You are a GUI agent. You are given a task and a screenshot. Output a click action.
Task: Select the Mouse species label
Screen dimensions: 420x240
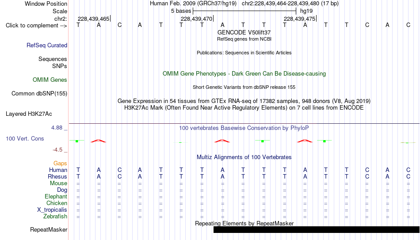(58, 183)
